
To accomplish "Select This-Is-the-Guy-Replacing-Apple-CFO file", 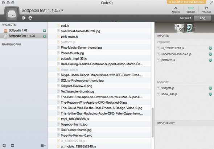I will pos(99,113).
